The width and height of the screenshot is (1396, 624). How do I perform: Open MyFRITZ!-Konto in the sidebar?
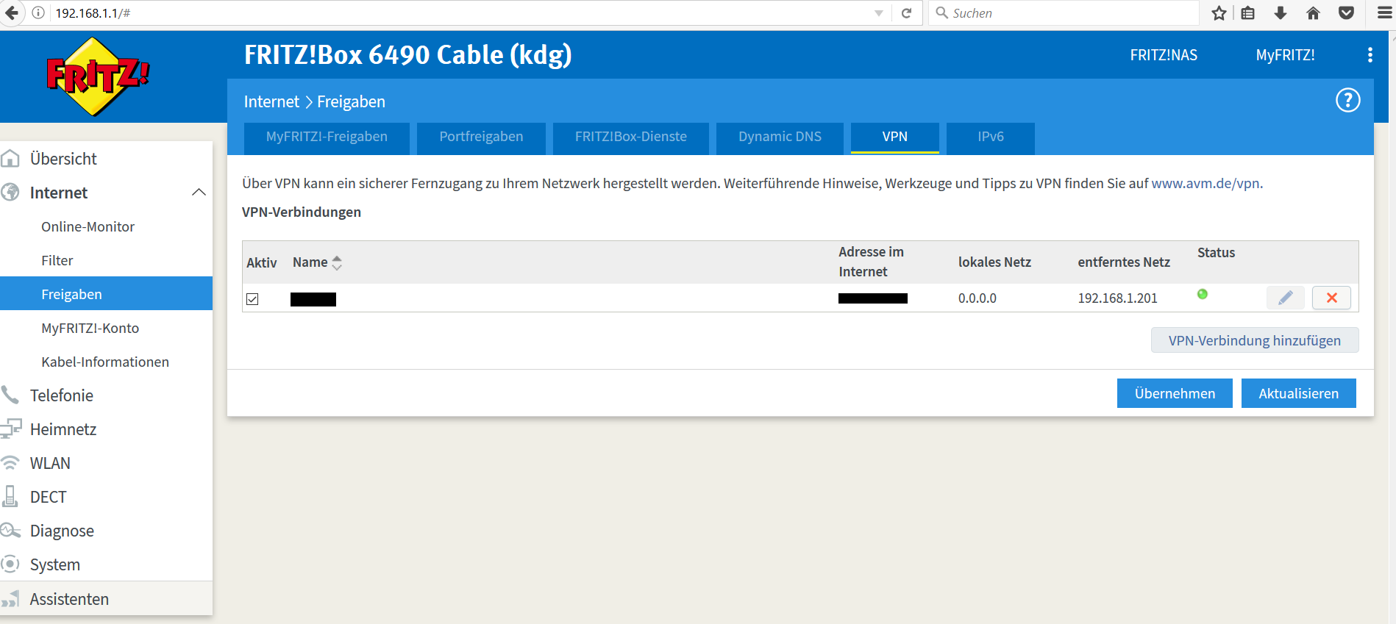point(90,328)
